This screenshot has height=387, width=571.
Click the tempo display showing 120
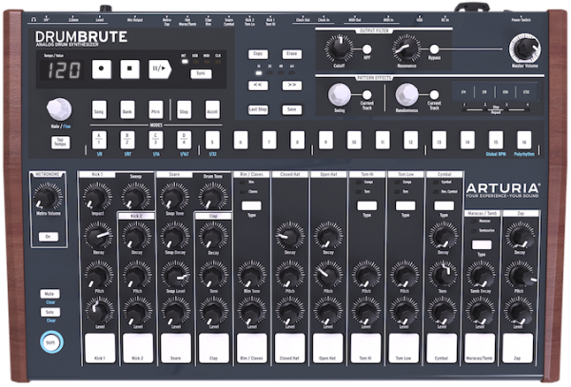coord(62,69)
